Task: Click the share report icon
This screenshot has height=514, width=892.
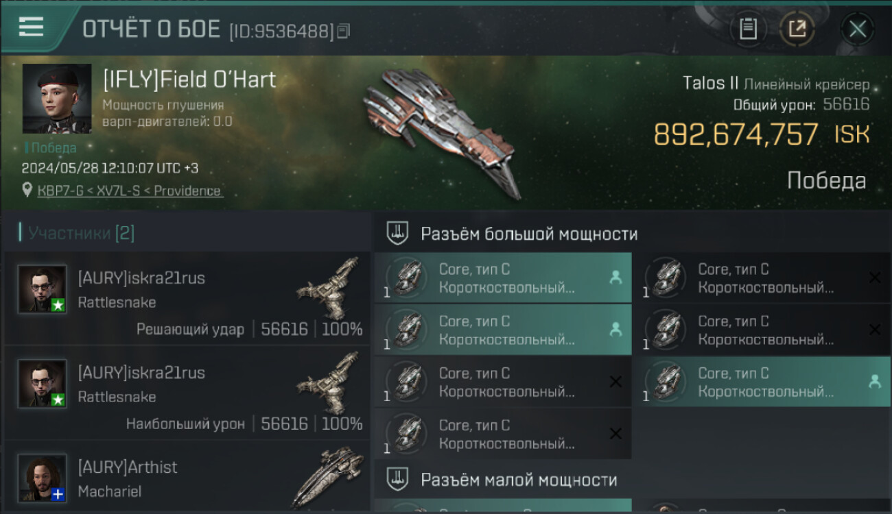Action: [797, 29]
